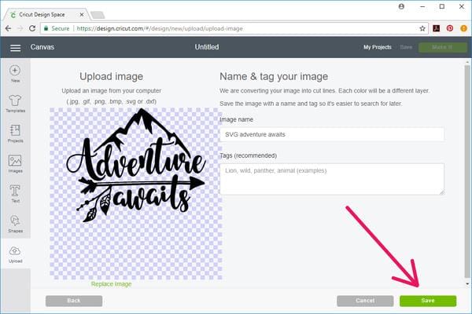Click the Adventure Awaits image preview
472x314 pixels.
(x=136, y=194)
